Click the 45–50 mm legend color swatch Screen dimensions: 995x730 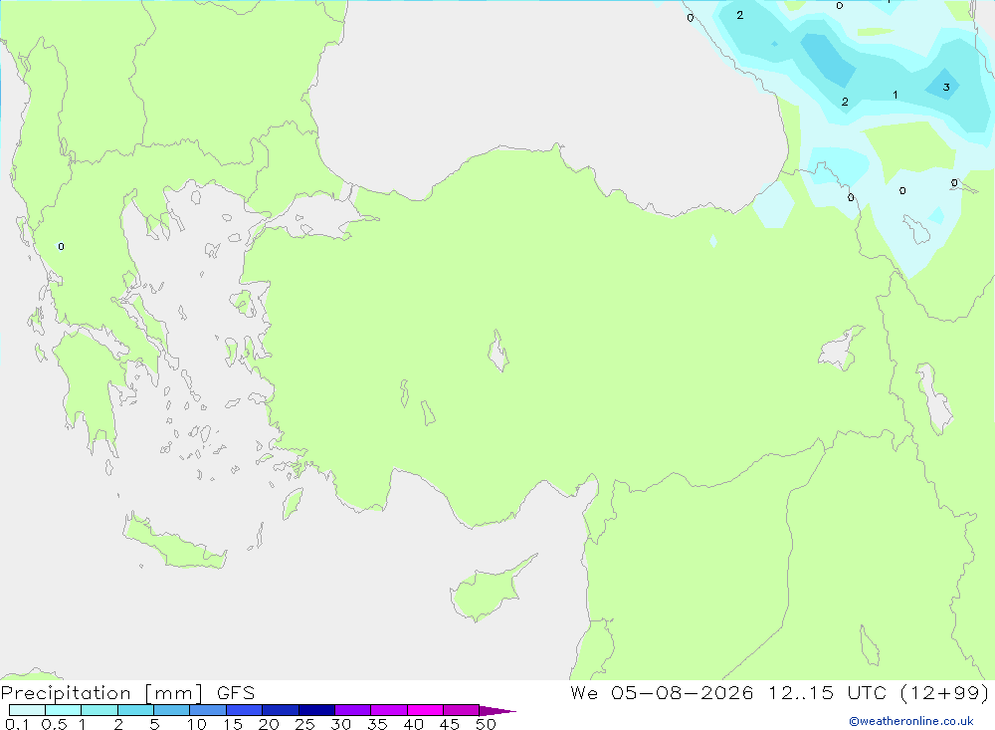[x=461, y=710]
